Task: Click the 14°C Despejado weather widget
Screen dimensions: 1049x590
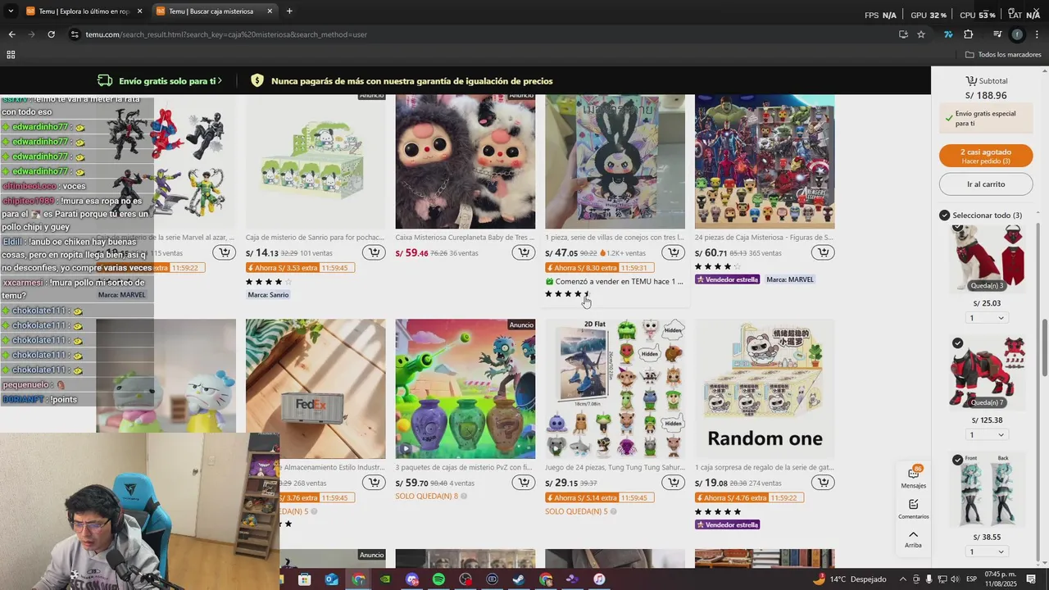Action: (x=850, y=579)
